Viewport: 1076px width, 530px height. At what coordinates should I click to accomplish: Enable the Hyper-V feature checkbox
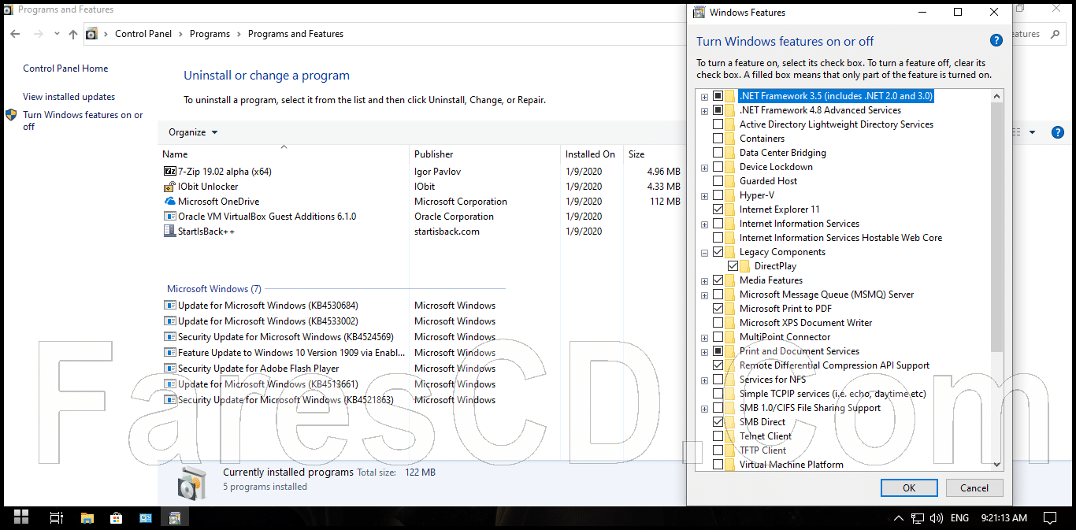click(x=718, y=195)
